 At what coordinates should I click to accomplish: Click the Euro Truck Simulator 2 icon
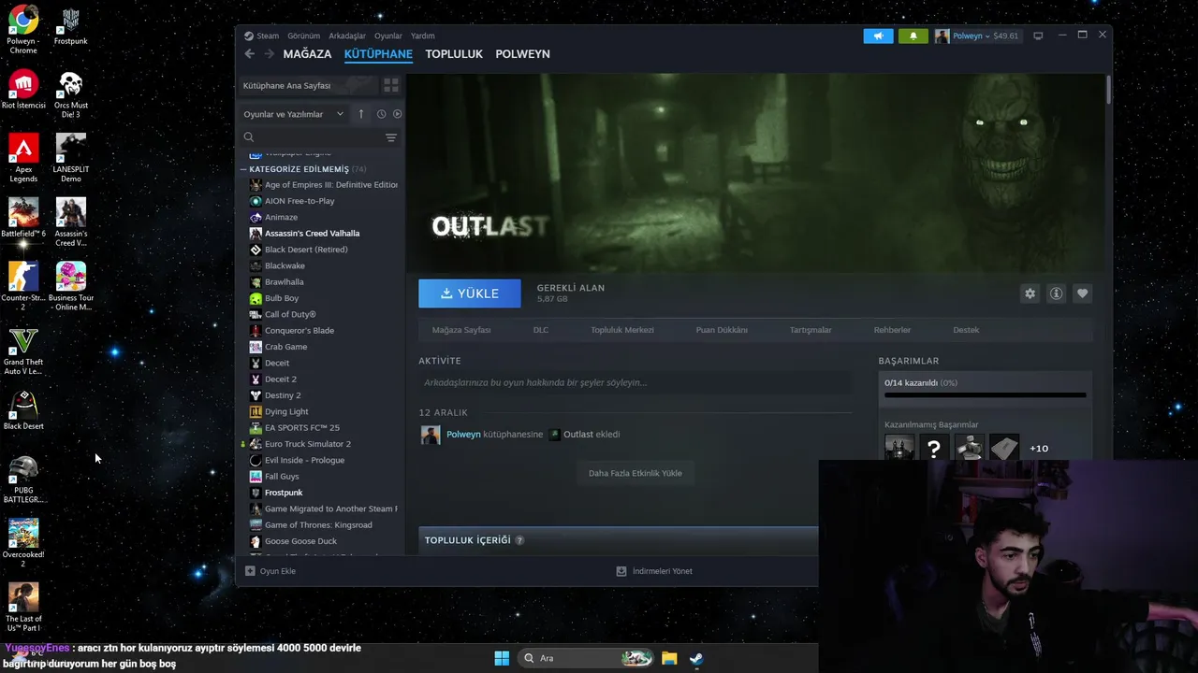(x=256, y=444)
